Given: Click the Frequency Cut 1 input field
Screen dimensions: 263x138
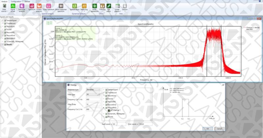Looking at the screenshot, I should pos(93,99).
